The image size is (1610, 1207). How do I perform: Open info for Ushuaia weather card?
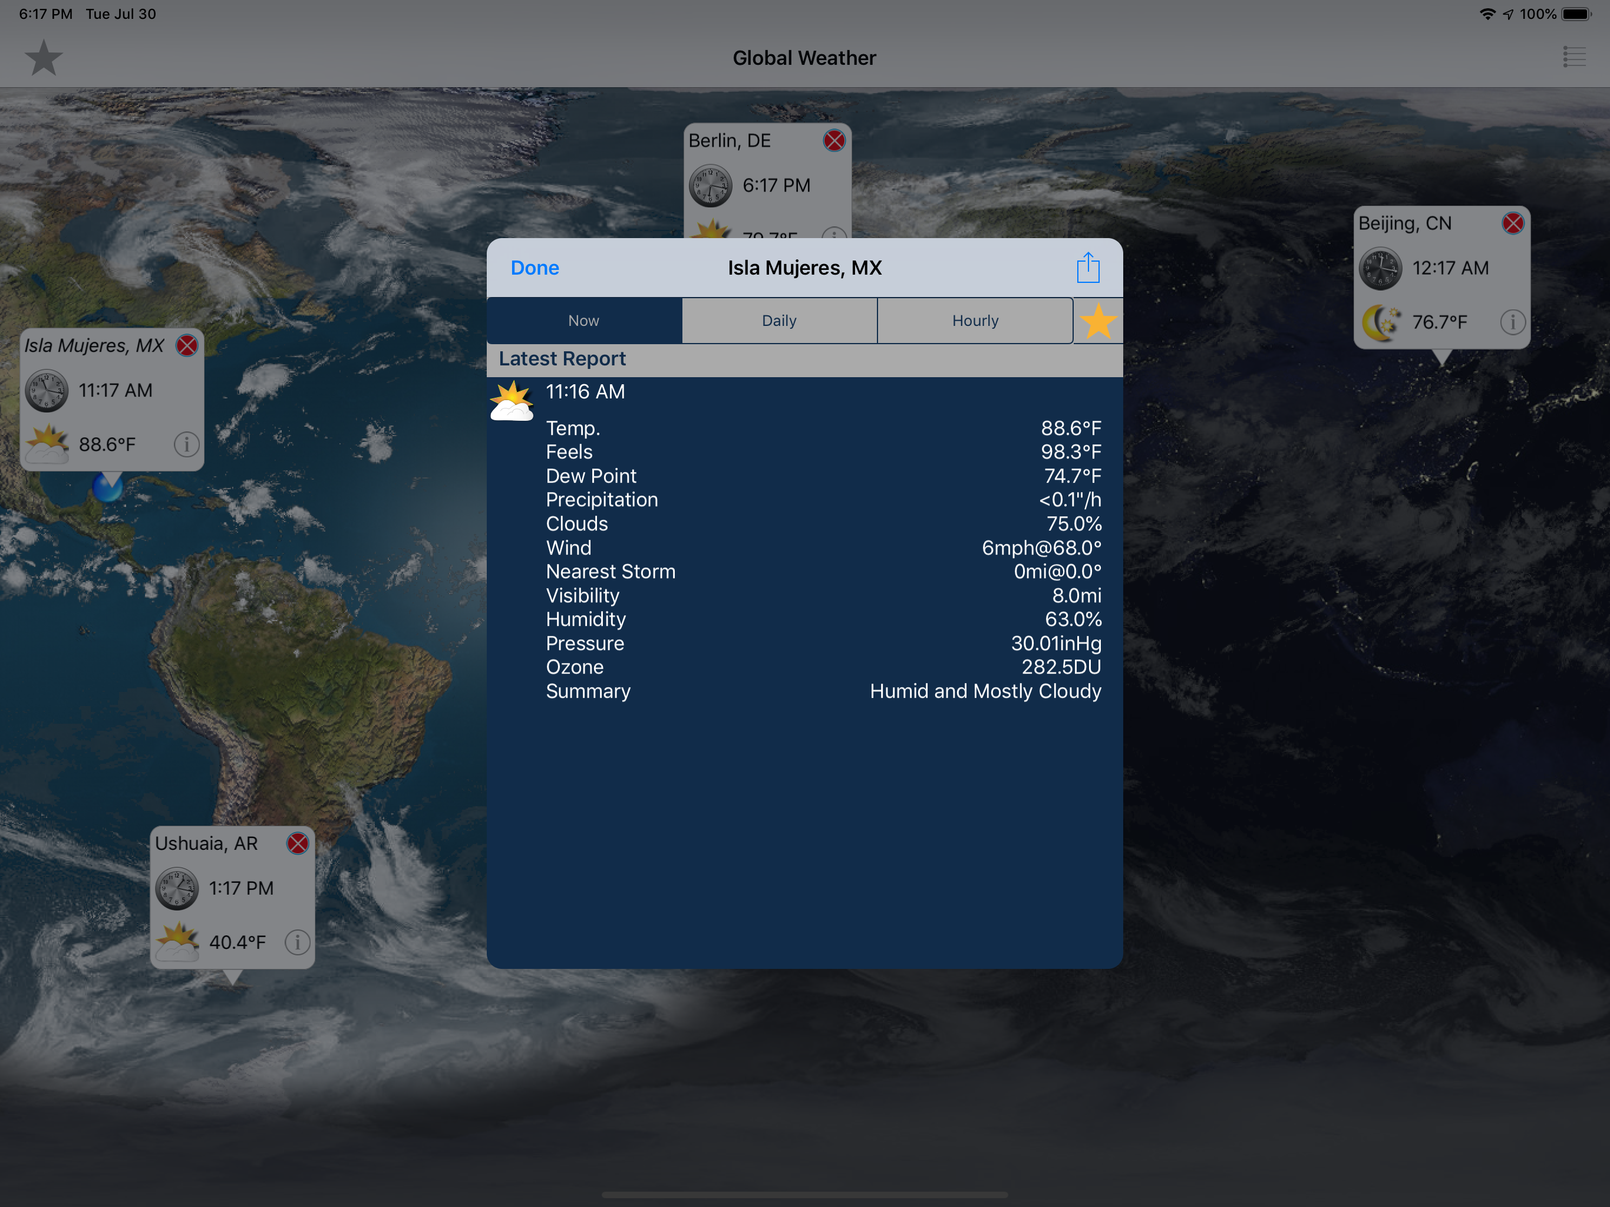[297, 942]
